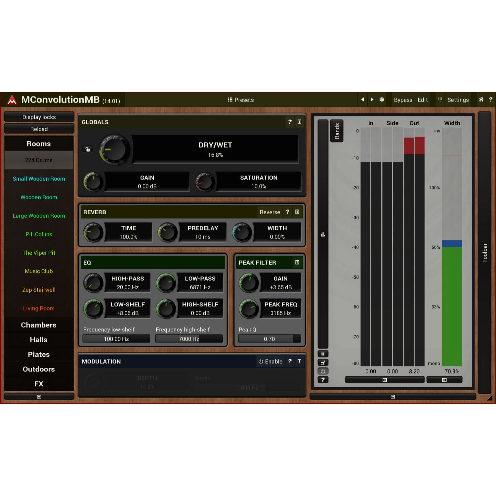Expand the Halls category
This screenshot has height=496, width=496.
(39, 340)
